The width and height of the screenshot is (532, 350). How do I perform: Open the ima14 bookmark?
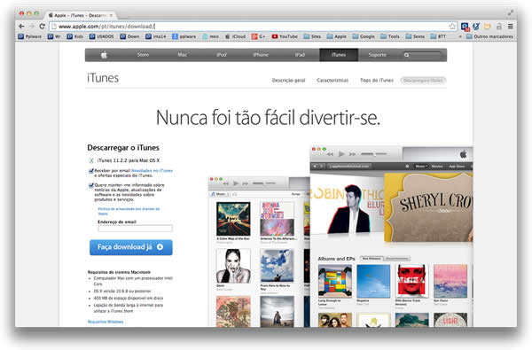pos(156,36)
